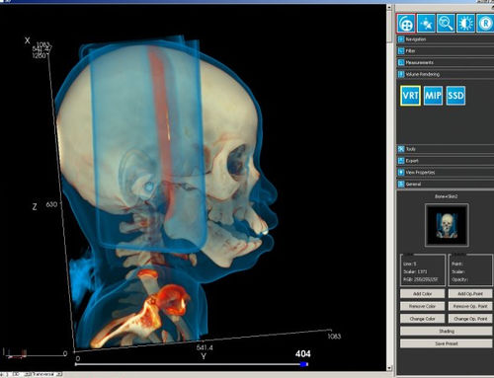Click the Remove Op. Point button
Image resolution: width=494 pixels, height=378 pixels.
pyautogui.click(x=470, y=306)
